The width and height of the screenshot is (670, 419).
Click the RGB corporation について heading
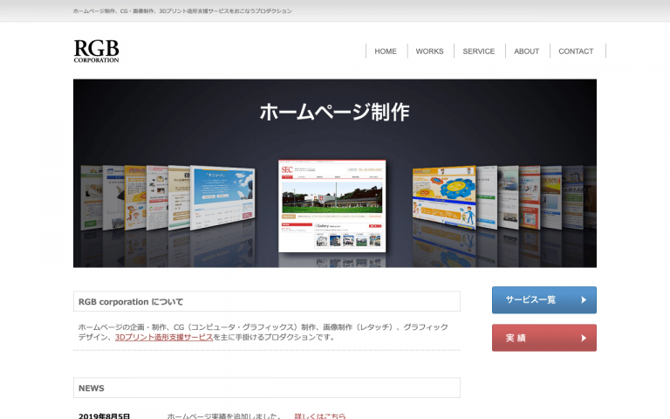coord(131,302)
